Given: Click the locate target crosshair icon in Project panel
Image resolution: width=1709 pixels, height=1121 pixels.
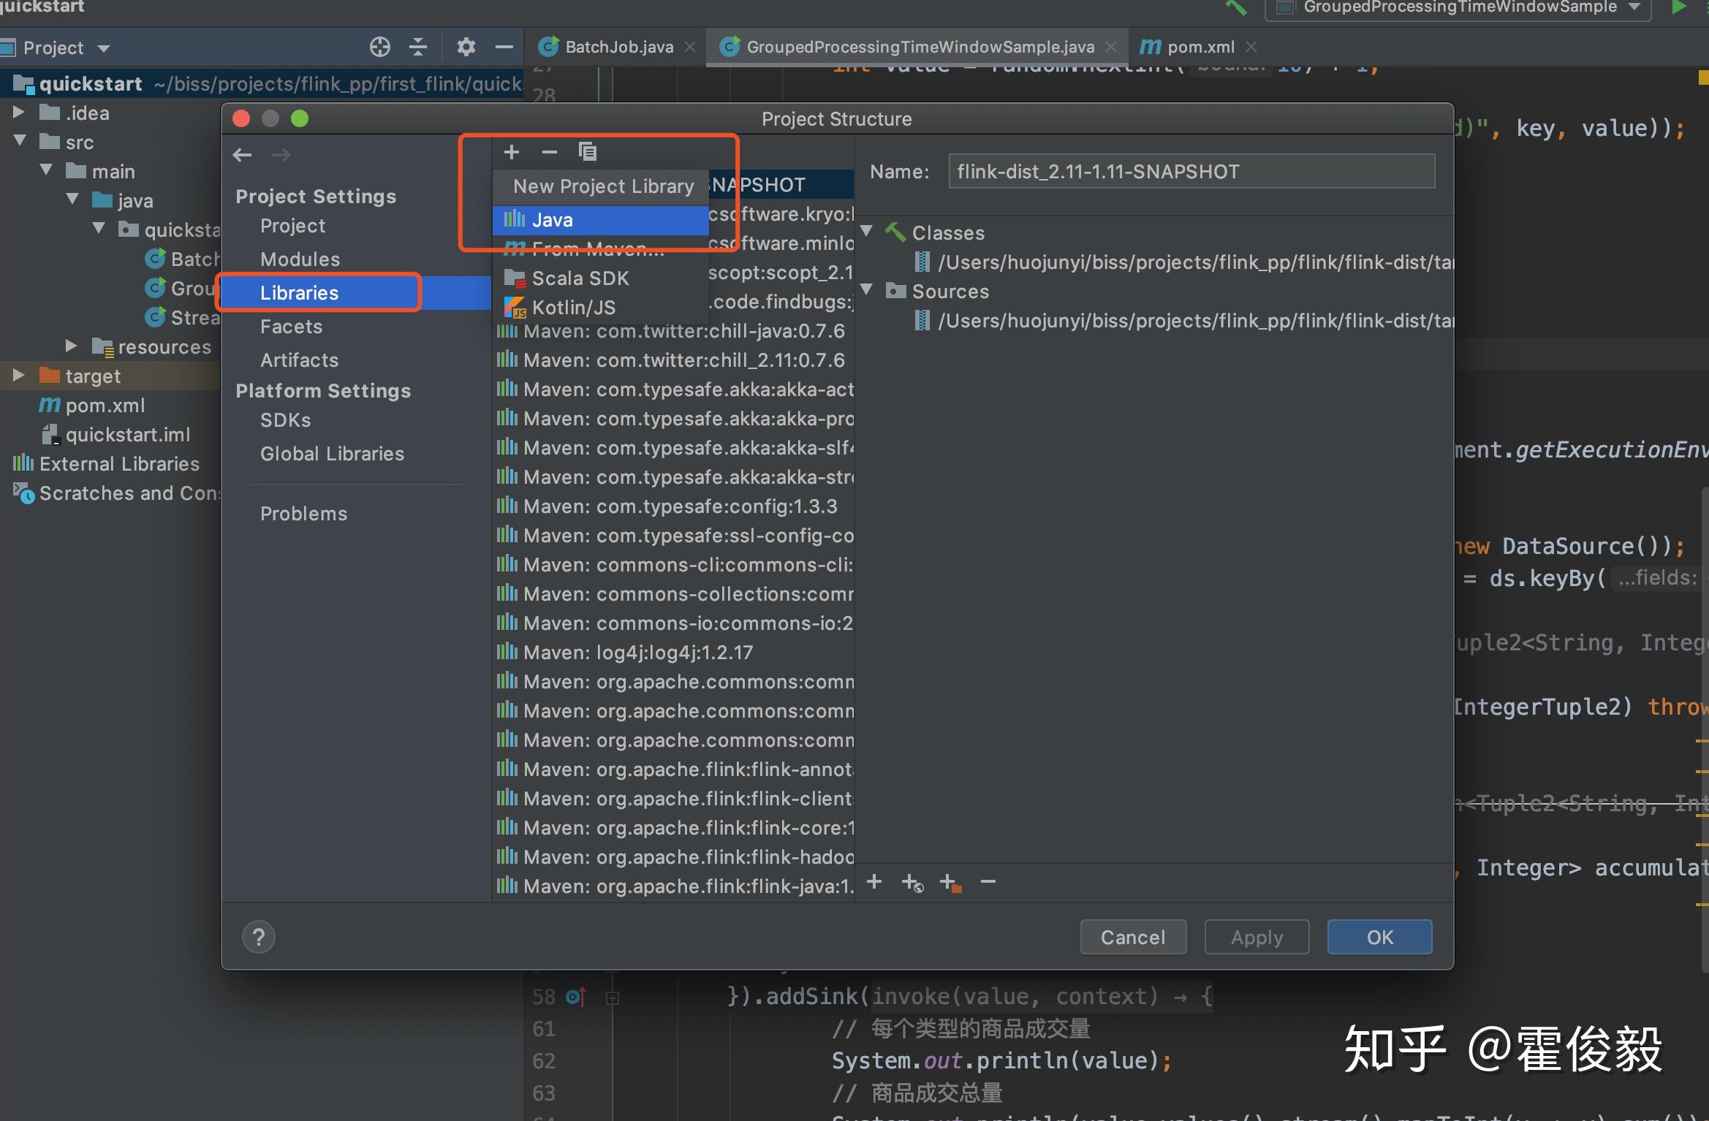Looking at the screenshot, I should [379, 47].
